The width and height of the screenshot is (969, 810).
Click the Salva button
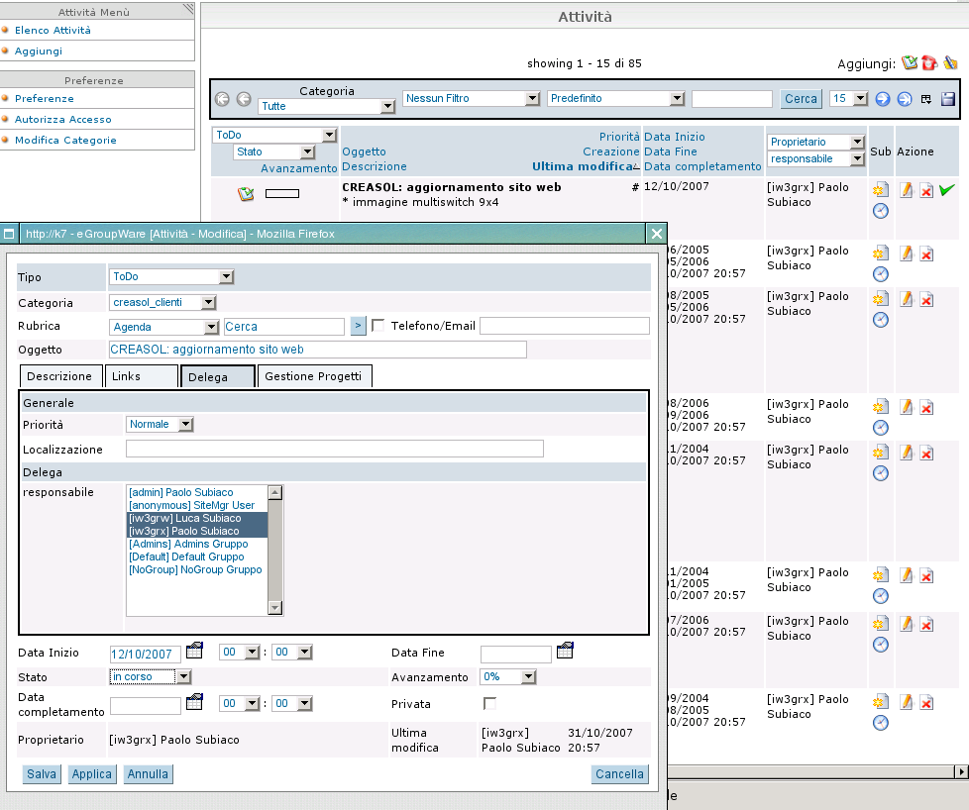pyautogui.click(x=42, y=774)
